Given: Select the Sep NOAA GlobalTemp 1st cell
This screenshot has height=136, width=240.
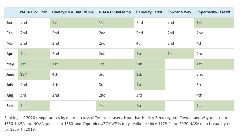Looking at the screenshot, I should 115,106.
